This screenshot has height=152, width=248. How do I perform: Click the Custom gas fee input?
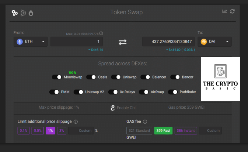[x=210, y=131]
